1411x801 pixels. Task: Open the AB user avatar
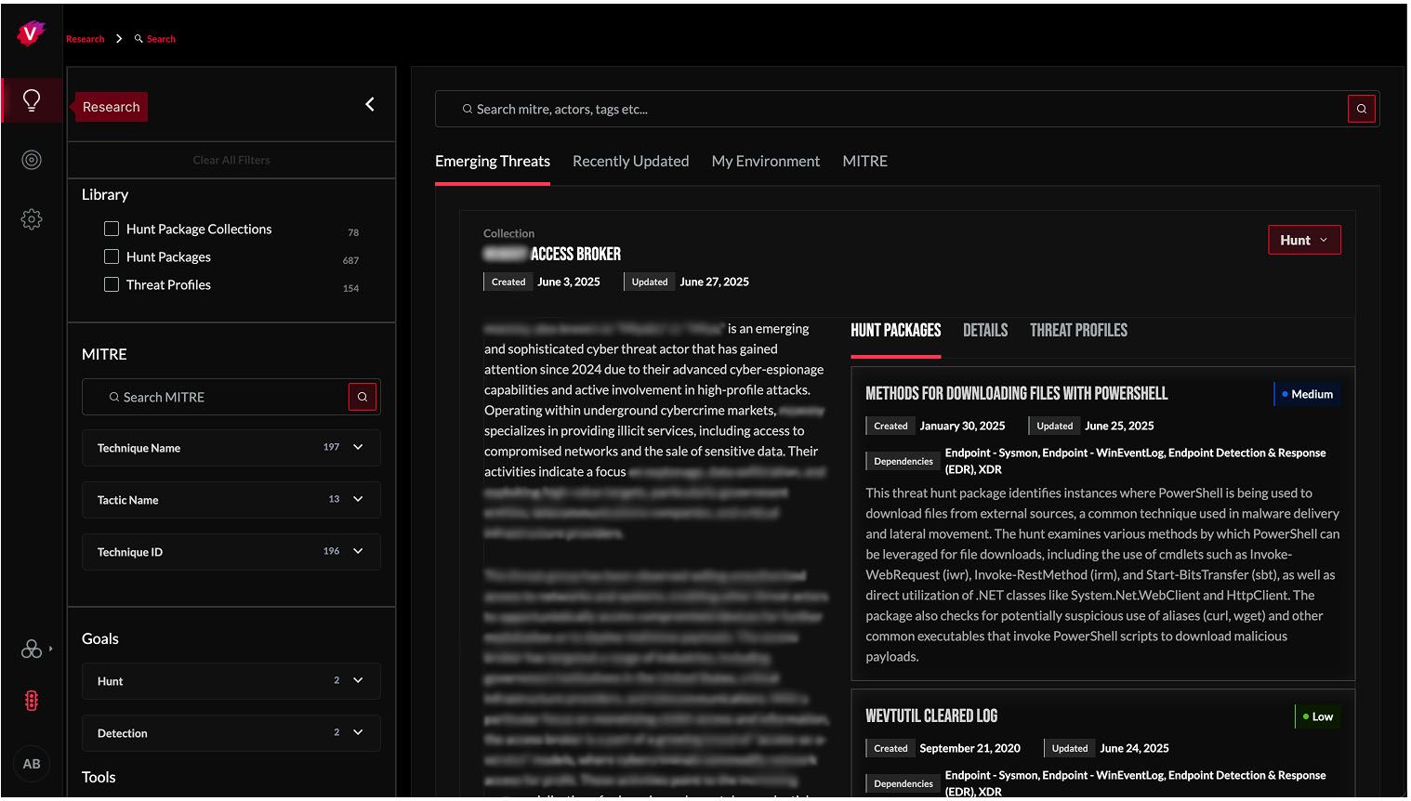32,764
